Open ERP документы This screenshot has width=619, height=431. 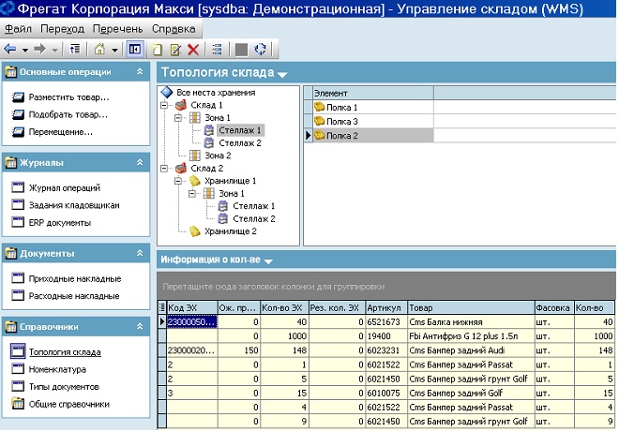pyautogui.click(x=60, y=222)
